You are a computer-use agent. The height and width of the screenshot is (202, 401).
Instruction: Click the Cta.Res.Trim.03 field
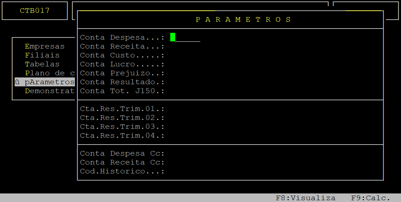185,127
